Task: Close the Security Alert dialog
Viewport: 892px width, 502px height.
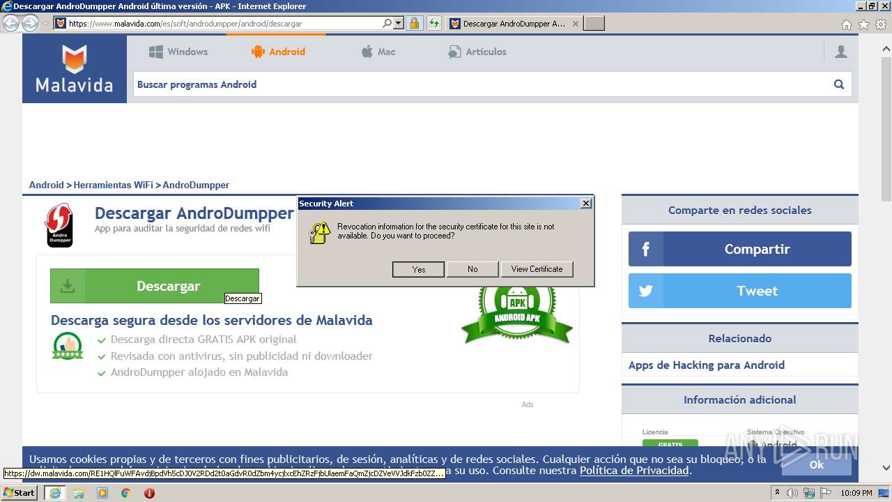Action: tap(586, 203)
